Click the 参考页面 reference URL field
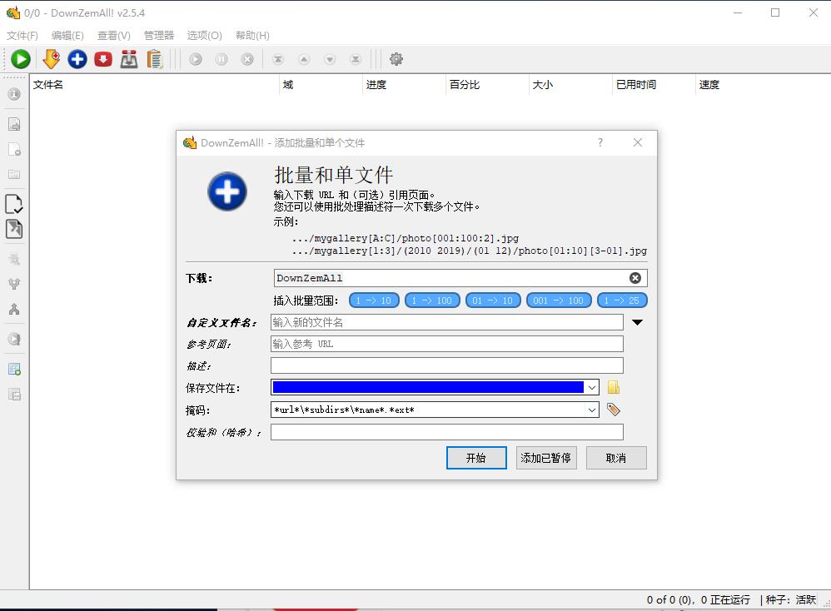 (x=447, y=344)
